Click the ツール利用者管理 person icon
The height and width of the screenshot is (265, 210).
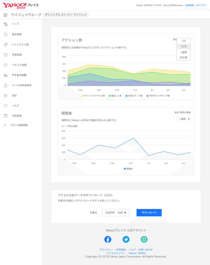pos(6,85)
